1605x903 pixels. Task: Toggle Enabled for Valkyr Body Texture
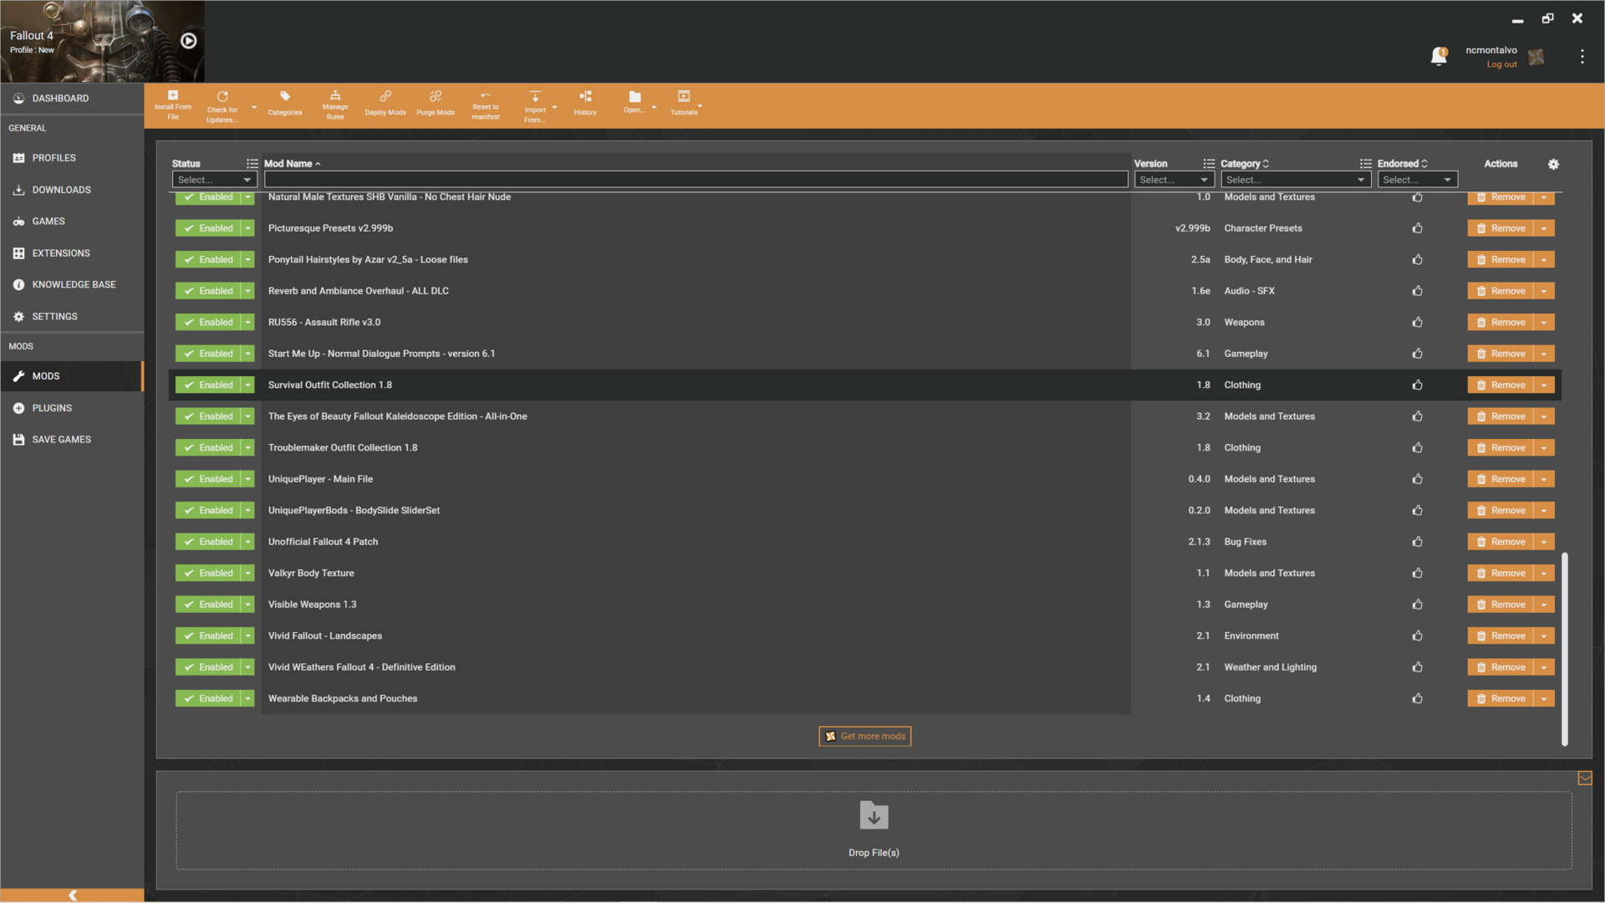tap(208, 573)
